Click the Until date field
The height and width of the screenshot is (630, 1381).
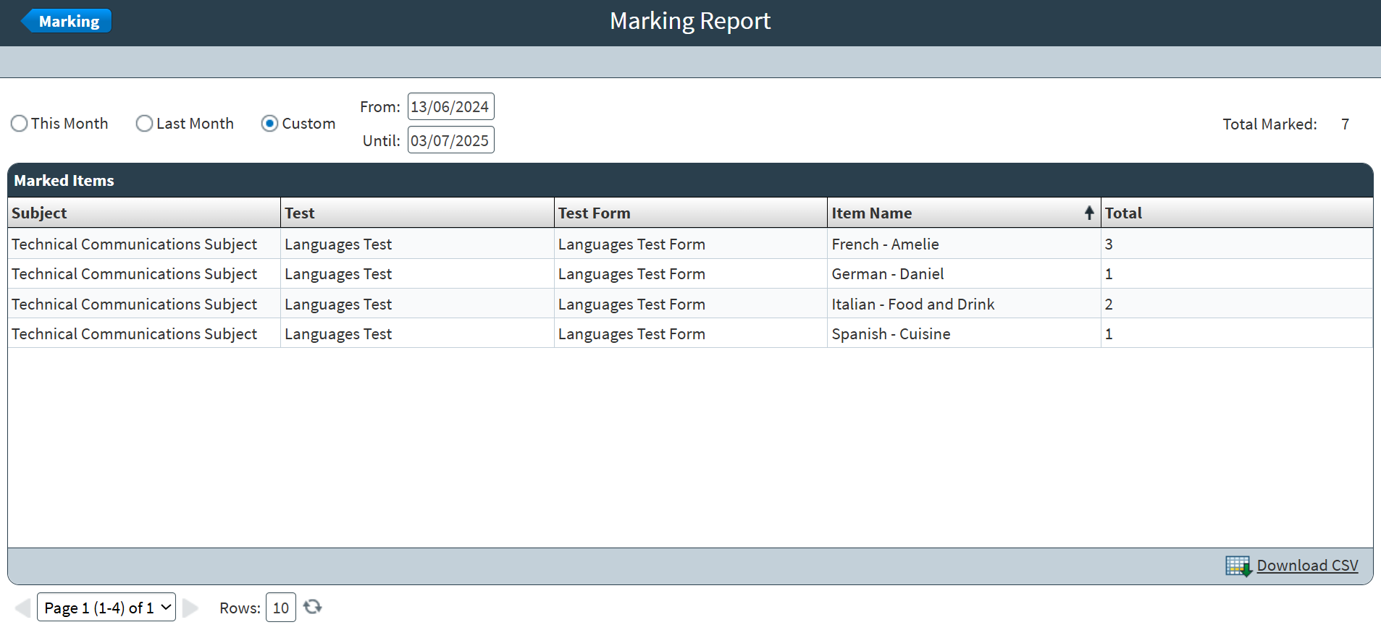450,140
